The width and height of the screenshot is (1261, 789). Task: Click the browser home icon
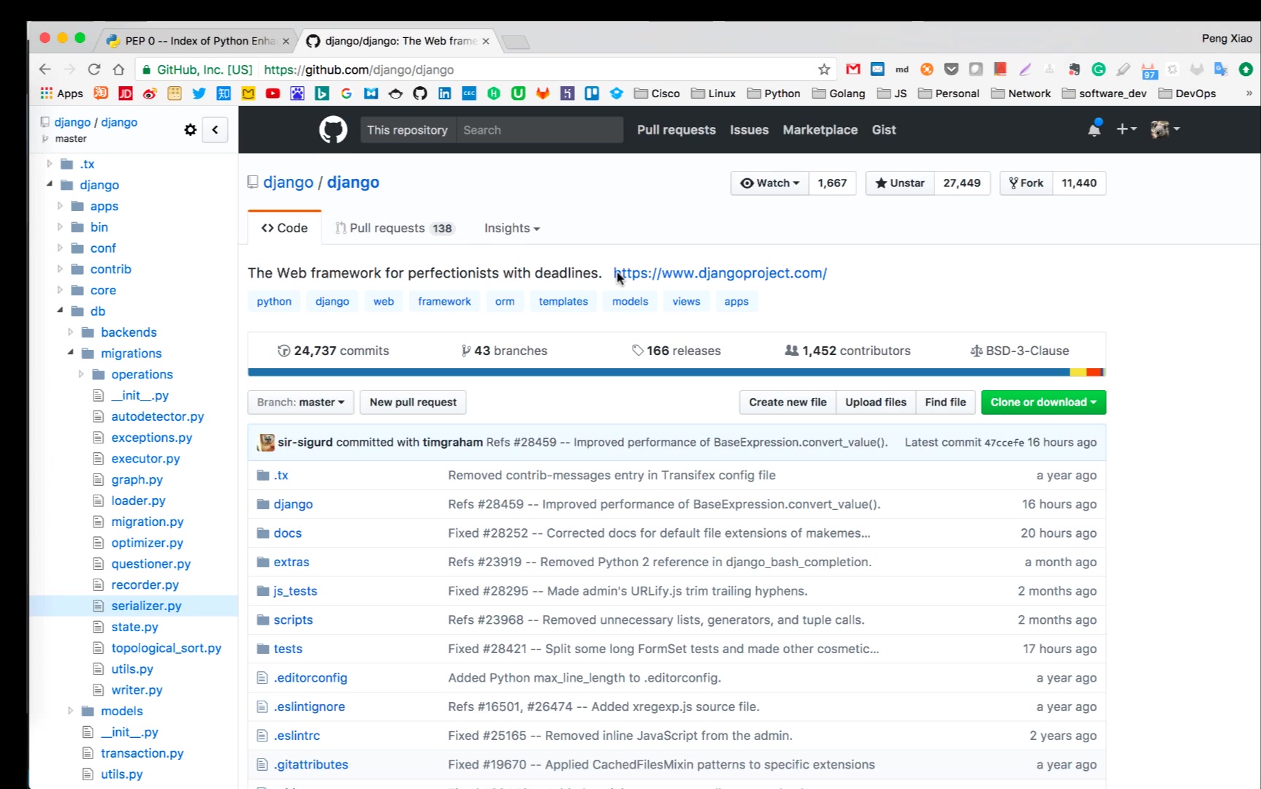[118, 69]
